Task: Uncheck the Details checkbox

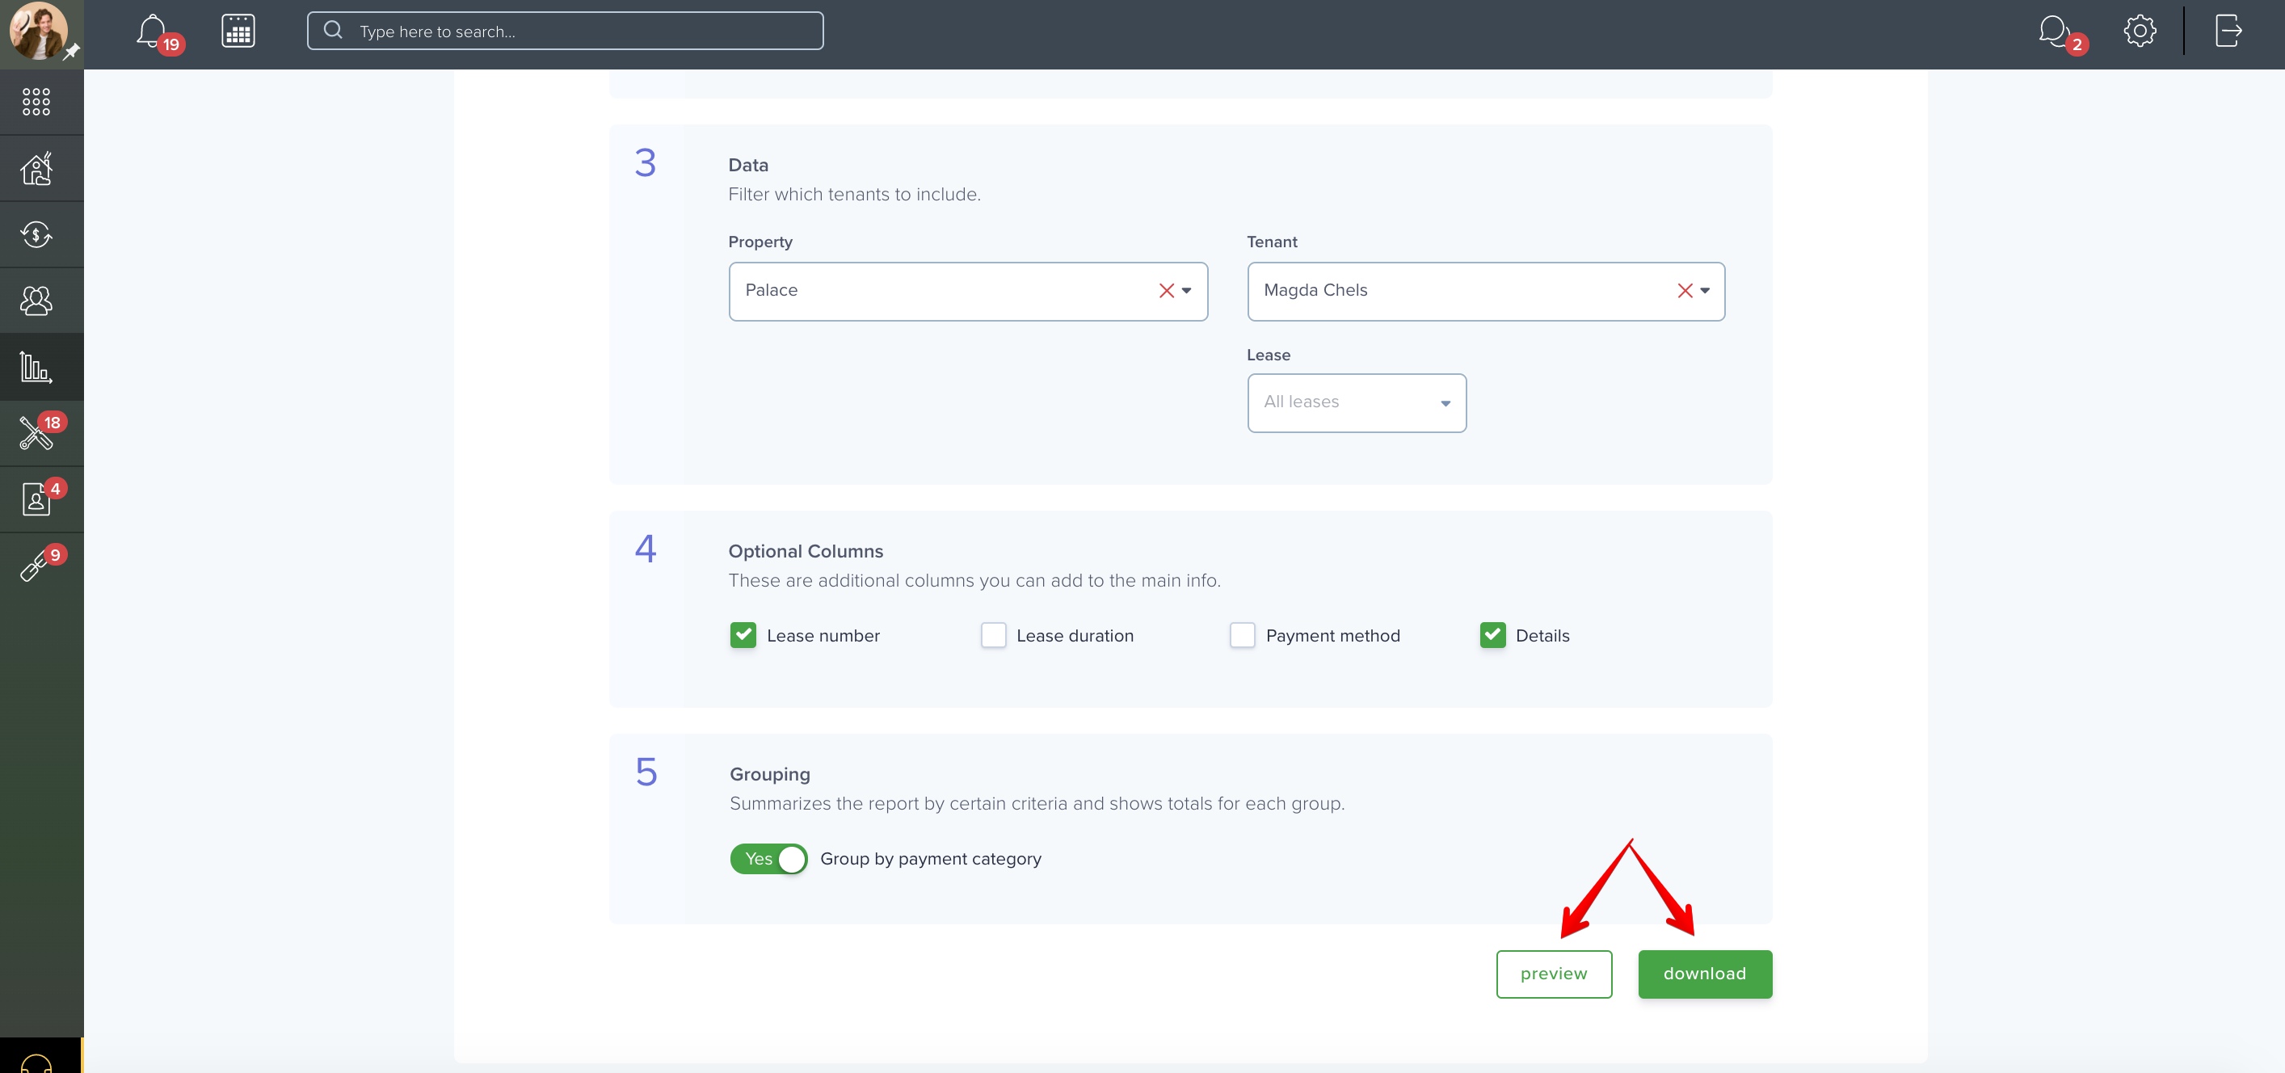Action: [1493, 636]
